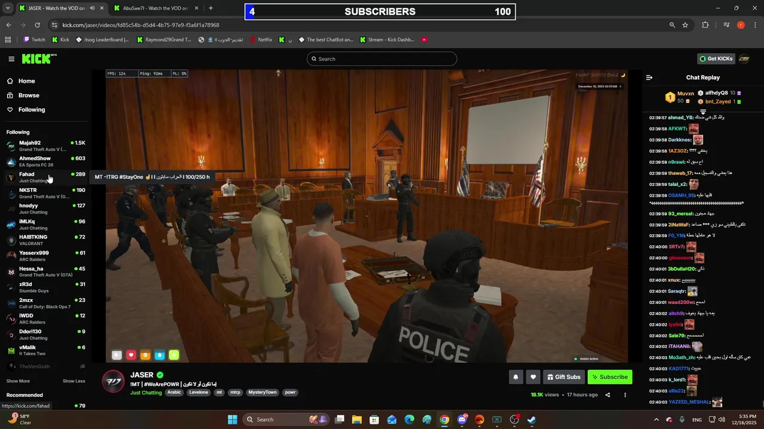The image size is (764, 429).
Task: Open Fahad's channel in Following
Action: coord(45,178)
